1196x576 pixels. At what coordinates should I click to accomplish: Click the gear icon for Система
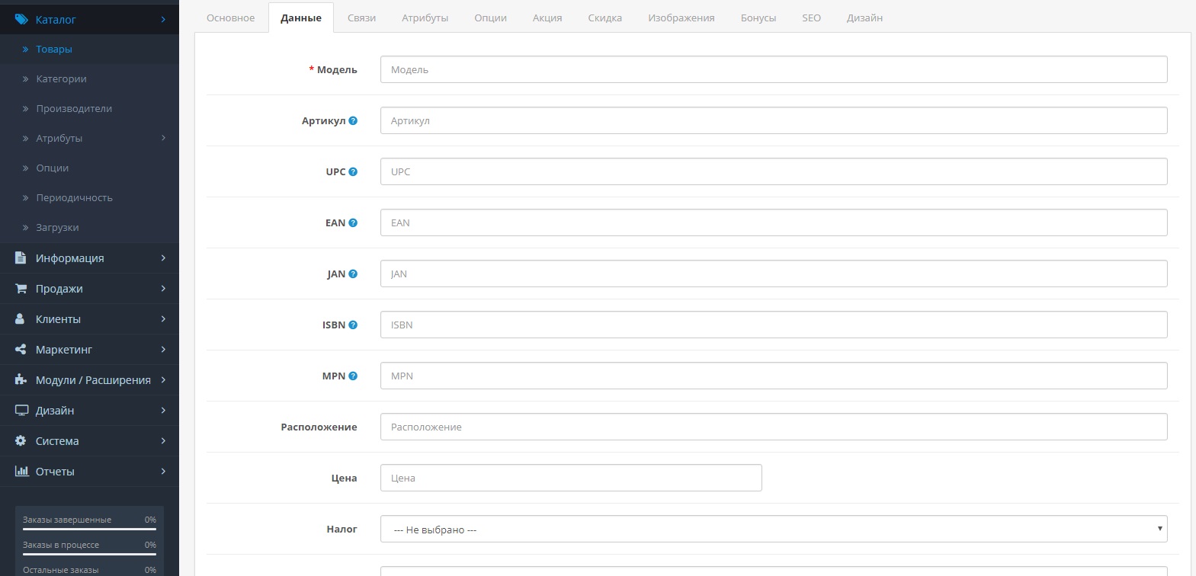(x=21, y=441)
